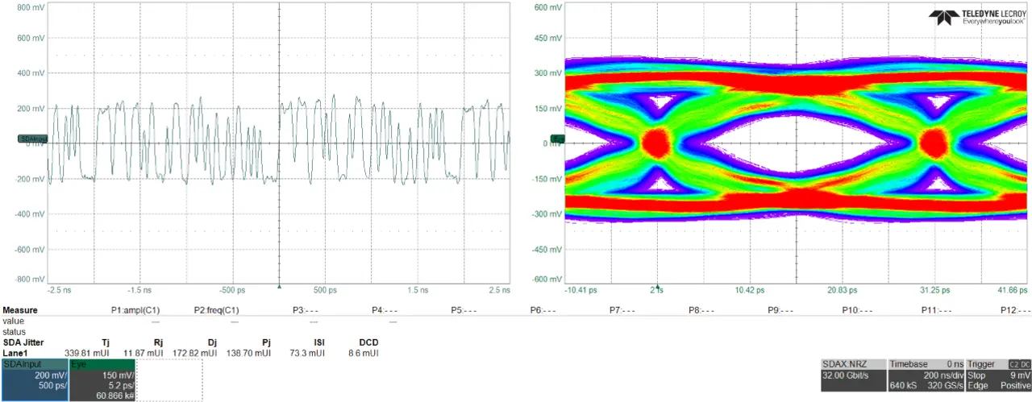Select the DCD value 8.6 mUI

click(363, 353)
